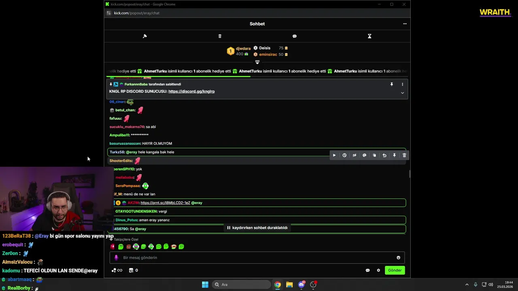Open Discord from the taskbar
Screen dimensions: 518x291
[x=301, y=285]
